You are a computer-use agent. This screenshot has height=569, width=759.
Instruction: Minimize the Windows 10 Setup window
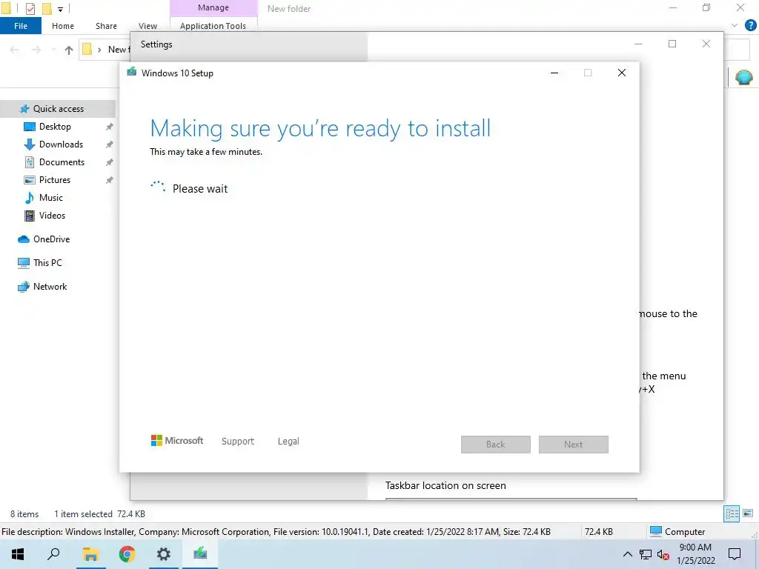click(554, 73)
